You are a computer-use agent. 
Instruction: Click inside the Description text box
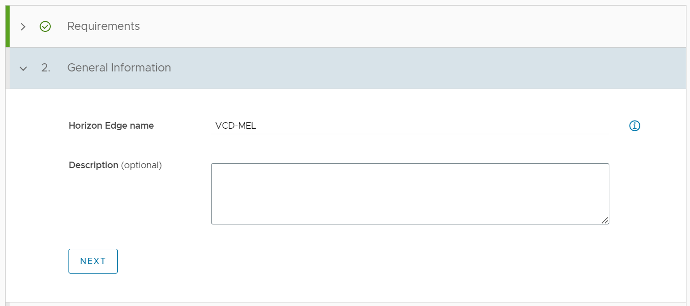coord(410,194)
